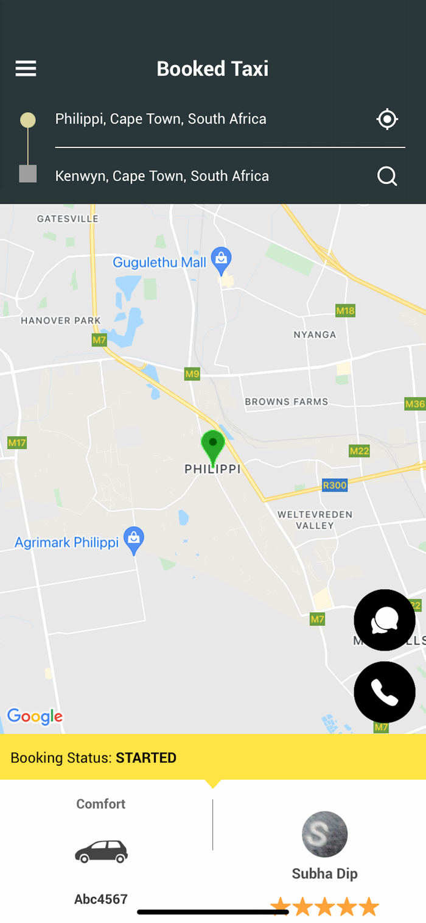Tap the current location crosshair icon
The height and width of the screenshot is (923, 426).
point(387,119)
